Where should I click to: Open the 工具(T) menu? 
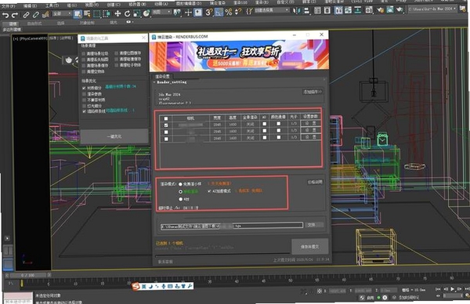pyautogui.click(x=52, y=5)
